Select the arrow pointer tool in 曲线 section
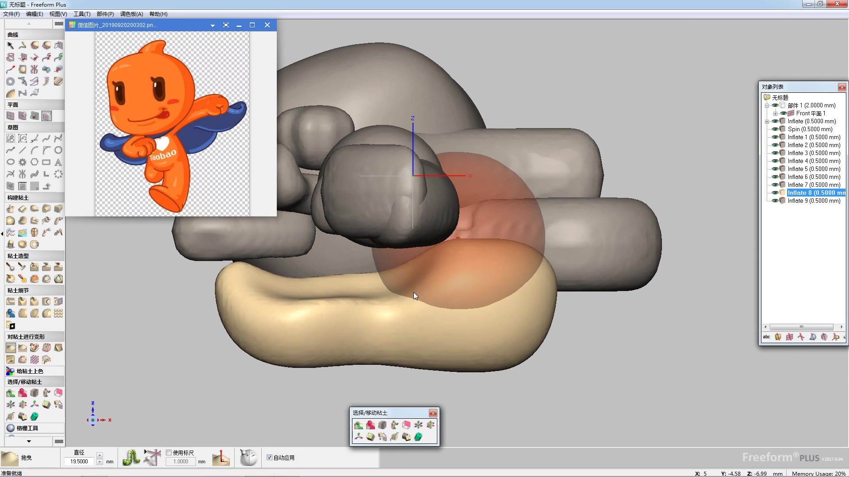The image size is (849, 477). coord(11,45)
